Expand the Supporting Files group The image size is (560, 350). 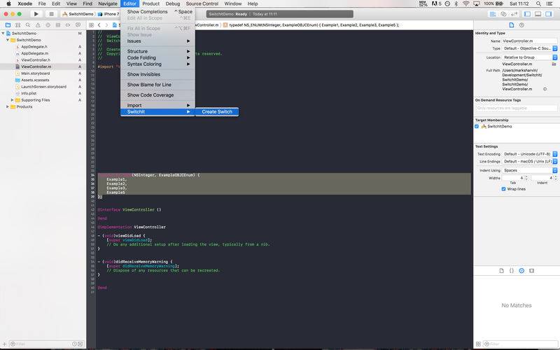[12, 100]
